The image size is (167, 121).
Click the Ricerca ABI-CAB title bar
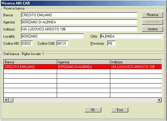[83, 3]
